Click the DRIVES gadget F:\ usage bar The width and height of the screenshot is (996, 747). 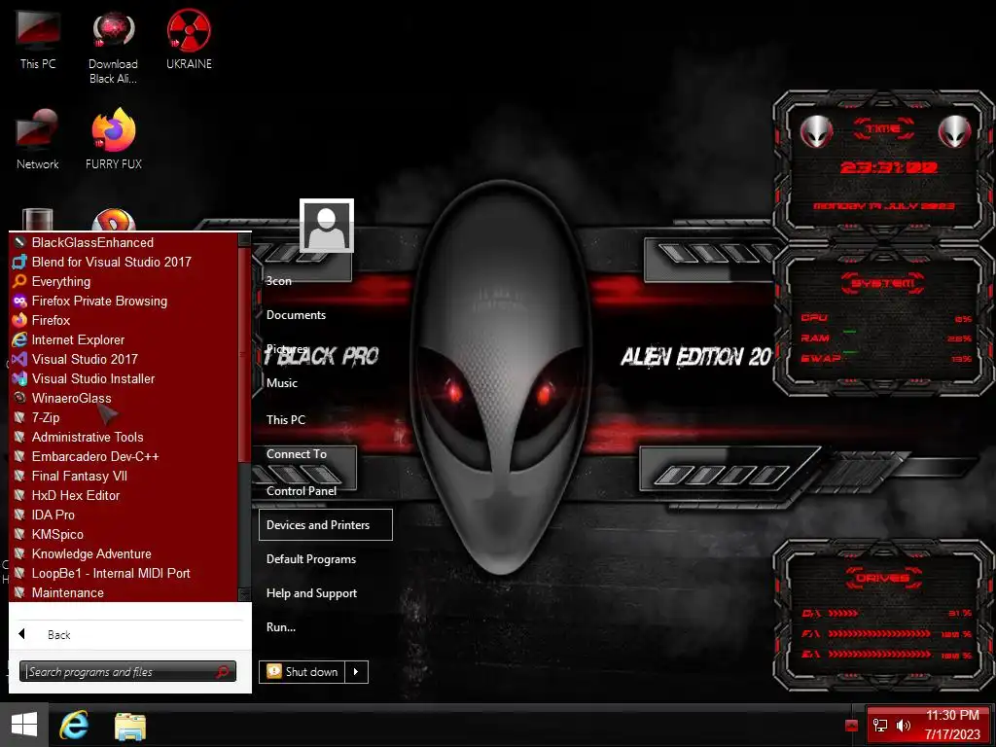click(x=879, y=634)
